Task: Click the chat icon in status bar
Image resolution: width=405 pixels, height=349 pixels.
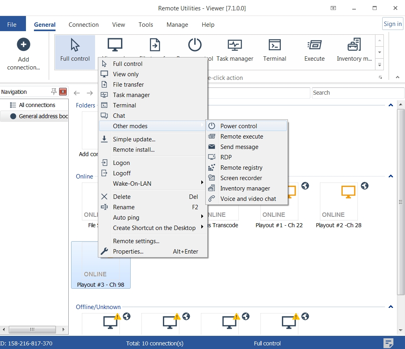Action: 388,343
